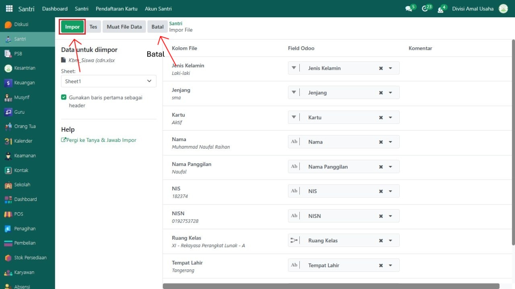The width and height of the screenshot is (515, 289).
Task: Expand the Ruang Kelas field dropdown
Action: pyautogui.click(x=390, y=241)
